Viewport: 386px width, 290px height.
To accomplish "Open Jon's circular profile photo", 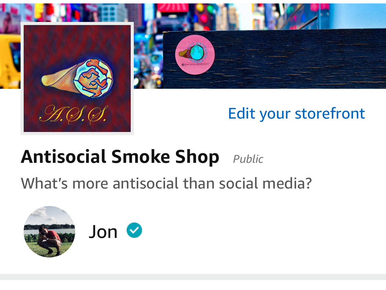I will tap(49, 231).
